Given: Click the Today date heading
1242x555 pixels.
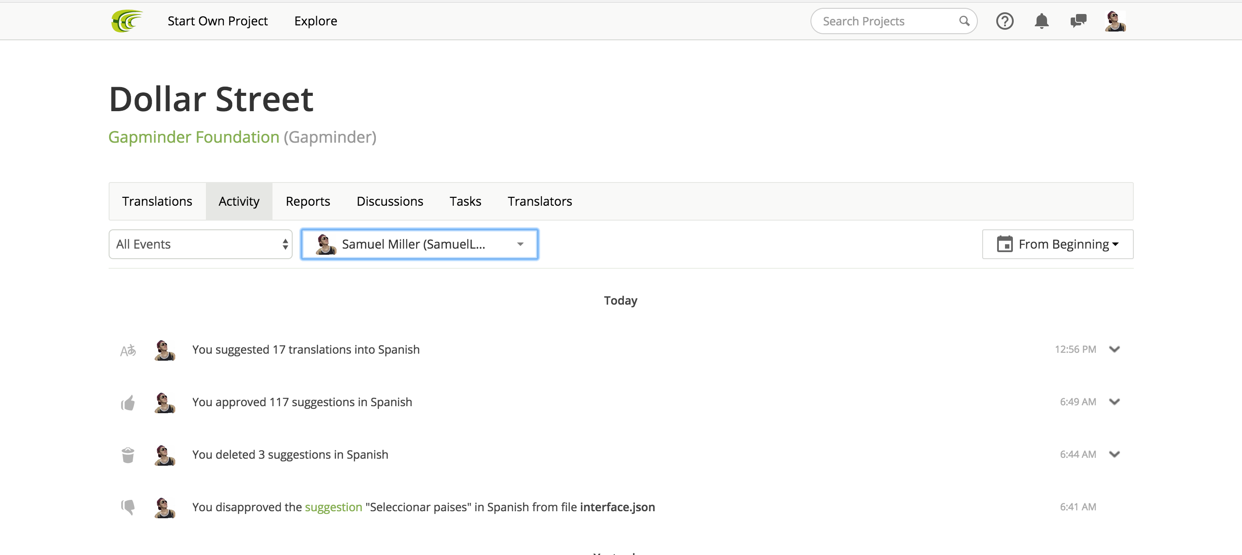Looking at the screenshot, I should 620,301.
